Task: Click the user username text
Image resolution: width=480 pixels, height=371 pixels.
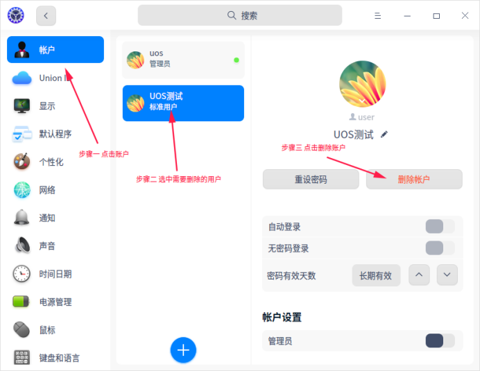Action: pyautogui.click(x=366, y=117)
